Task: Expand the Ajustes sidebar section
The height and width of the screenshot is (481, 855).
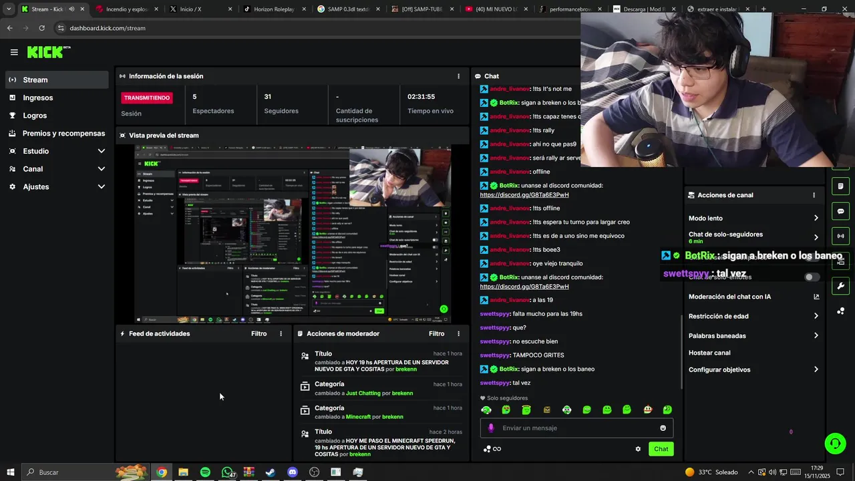Action: 102,186
